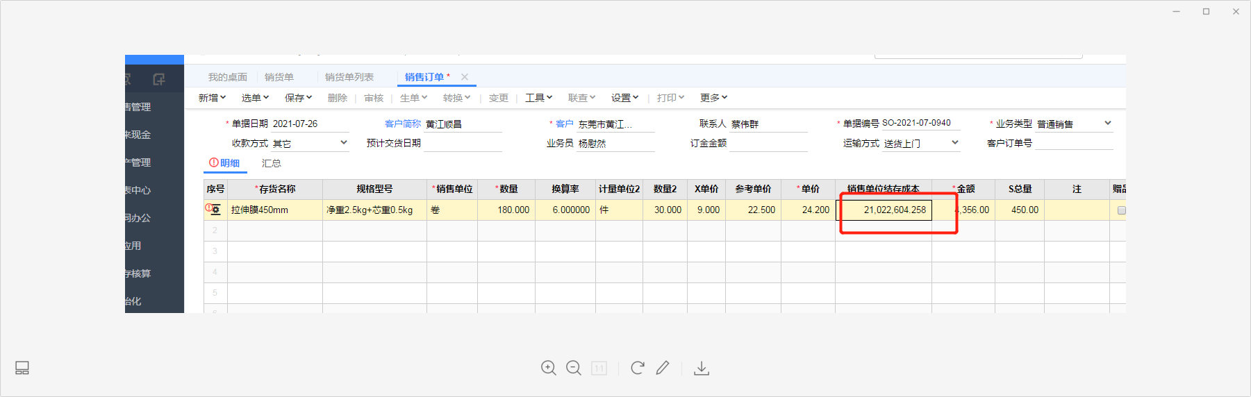Screen dimensions: 1251x397
Task: Click the 变更 button
Action: (499, 98)
